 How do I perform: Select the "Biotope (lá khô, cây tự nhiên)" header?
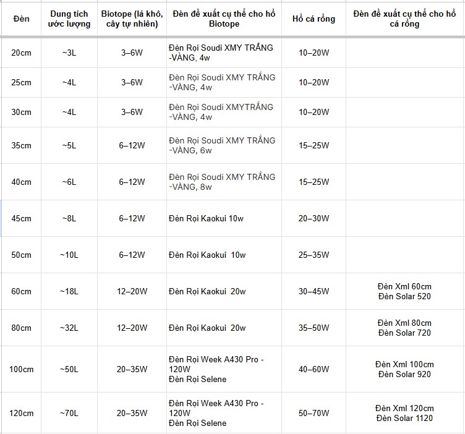[131, 19]
